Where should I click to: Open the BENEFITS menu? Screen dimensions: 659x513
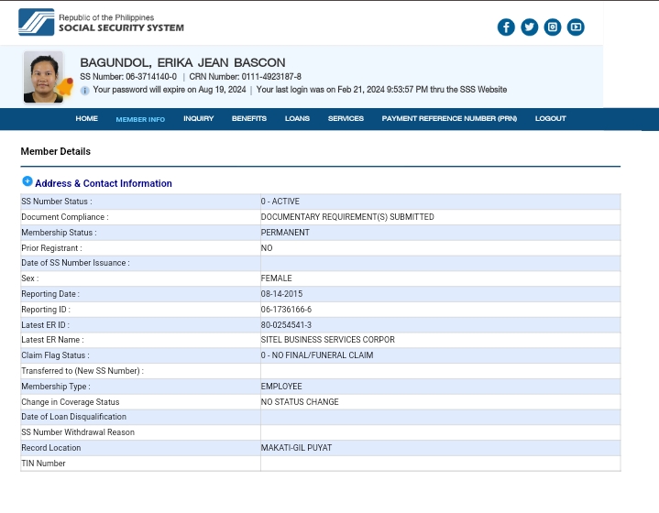tap(248, 119)
